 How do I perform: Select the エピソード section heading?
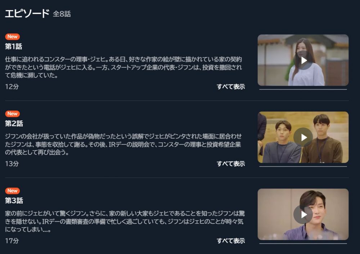click(27, 14)
